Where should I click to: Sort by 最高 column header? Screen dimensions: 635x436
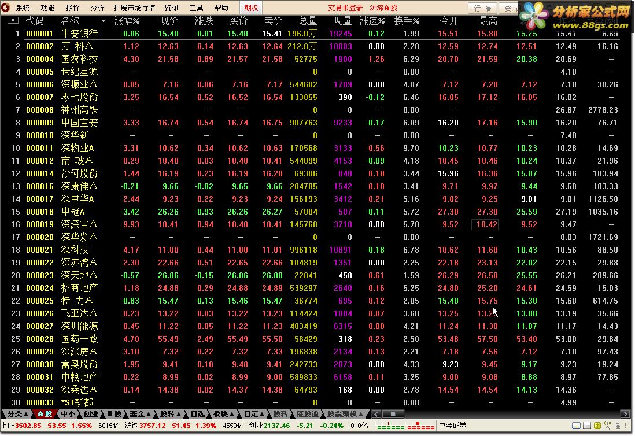pos(488,21)
